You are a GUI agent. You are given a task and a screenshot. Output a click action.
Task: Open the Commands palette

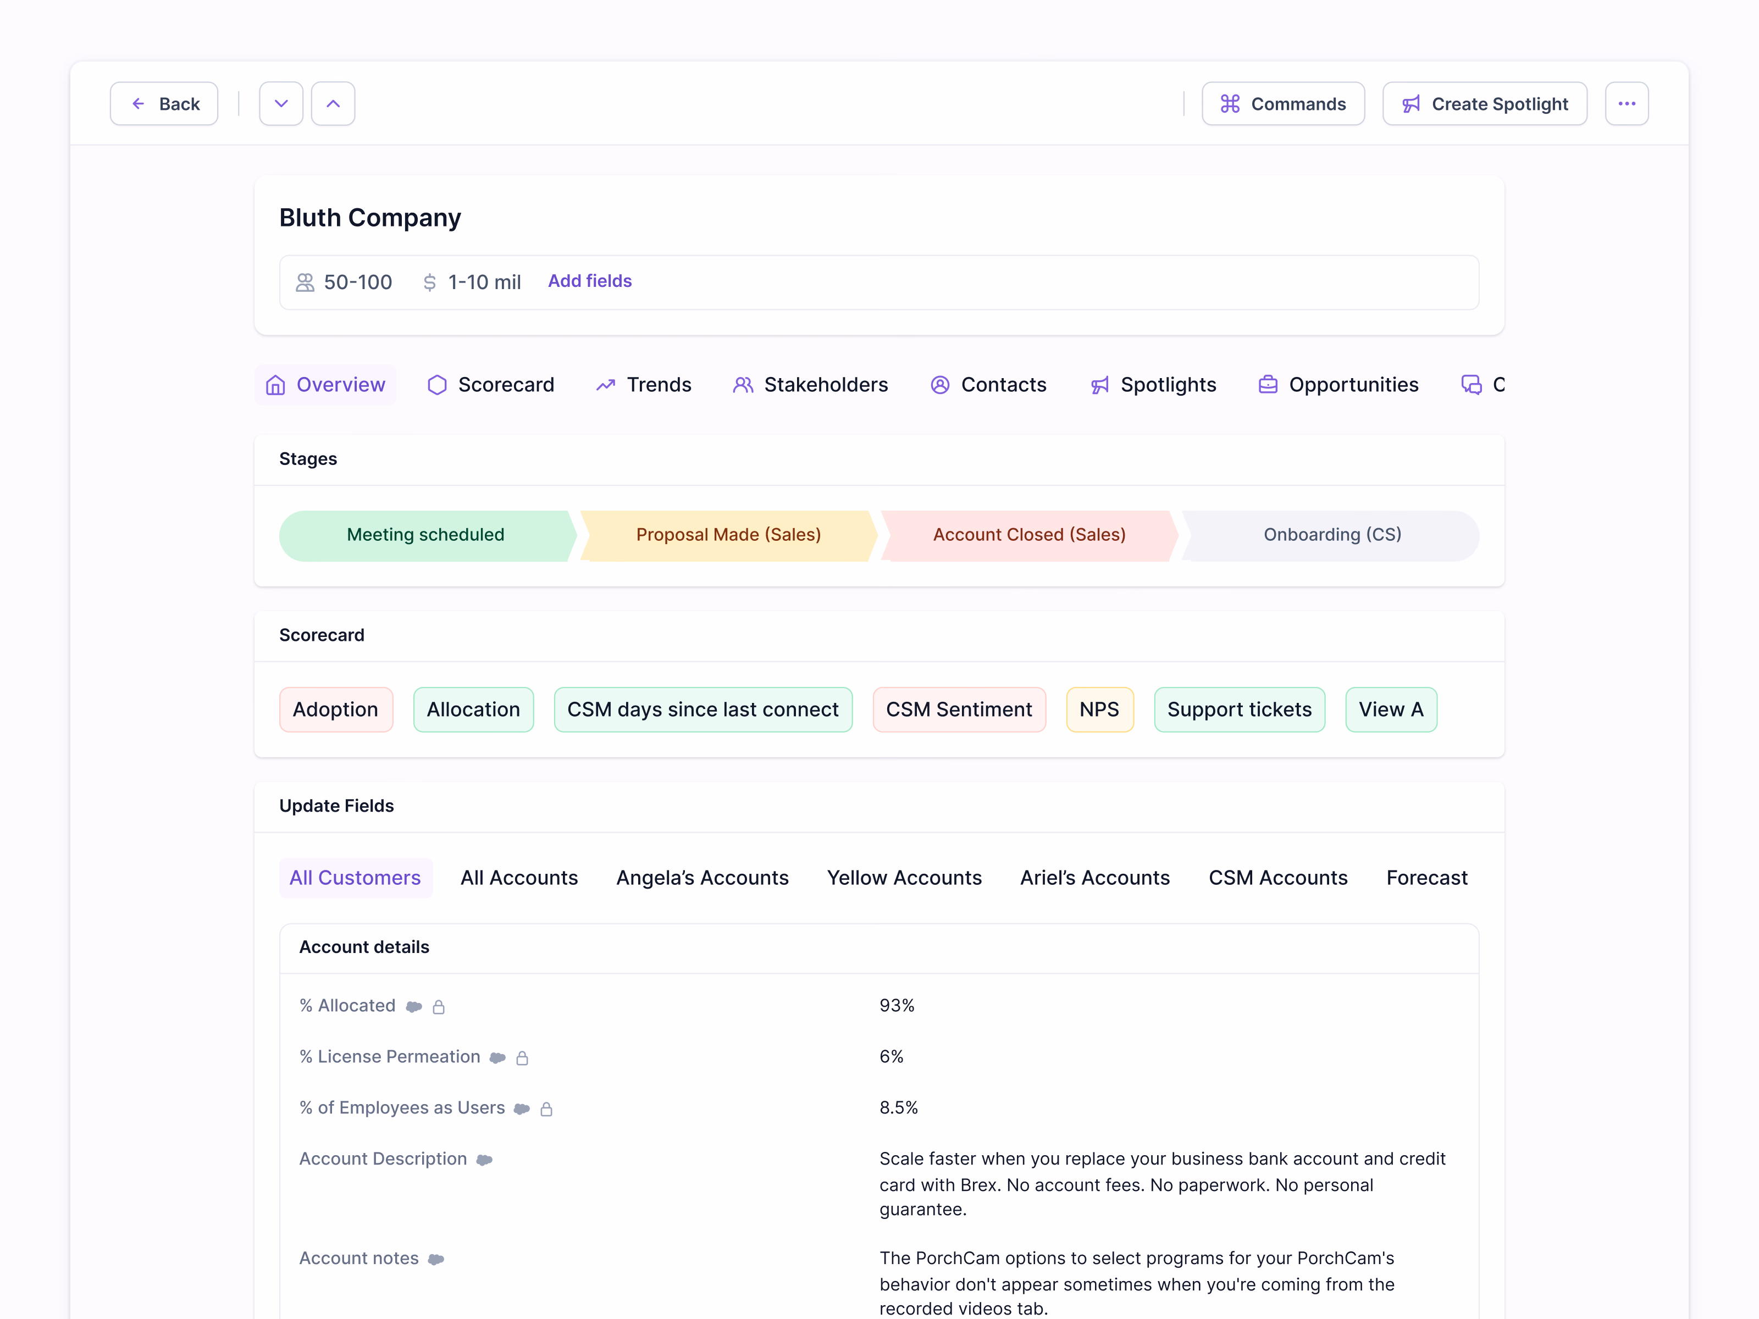[1282, 103]
